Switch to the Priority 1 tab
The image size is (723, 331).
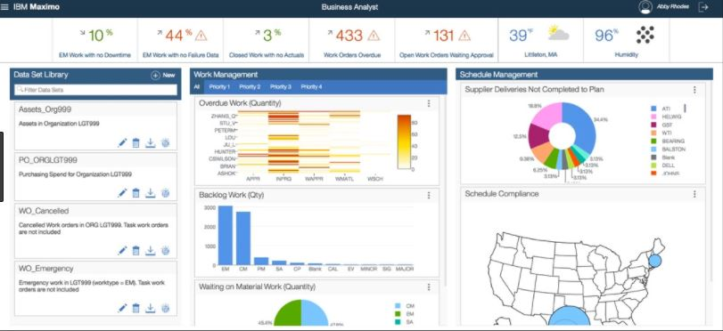click(x=219, y=87)
